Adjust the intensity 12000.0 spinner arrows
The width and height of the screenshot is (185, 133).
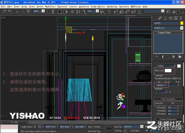click(166, 85)
